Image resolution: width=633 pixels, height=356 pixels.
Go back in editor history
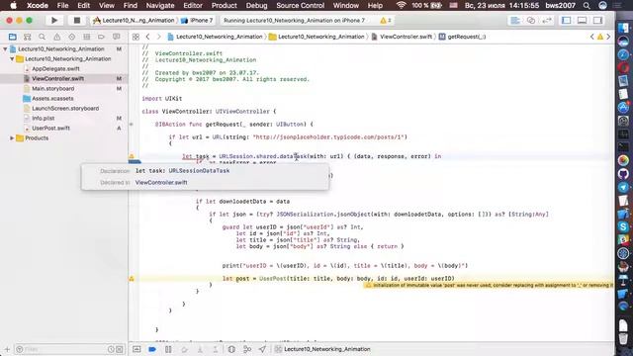pyautogui.click(x=147, y=37)
